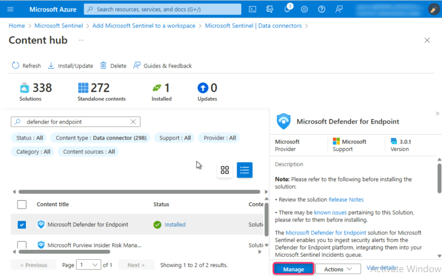The image size is (442, 276).
Task: Open the hamburger portal menu
Action: point(11,9)
